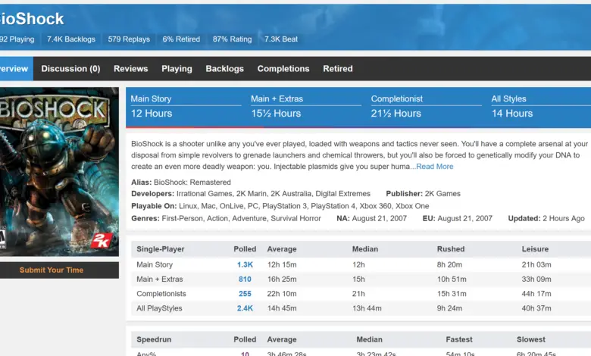
Task: Switch to the Reviews tab
Action: [x=131, y=69]
